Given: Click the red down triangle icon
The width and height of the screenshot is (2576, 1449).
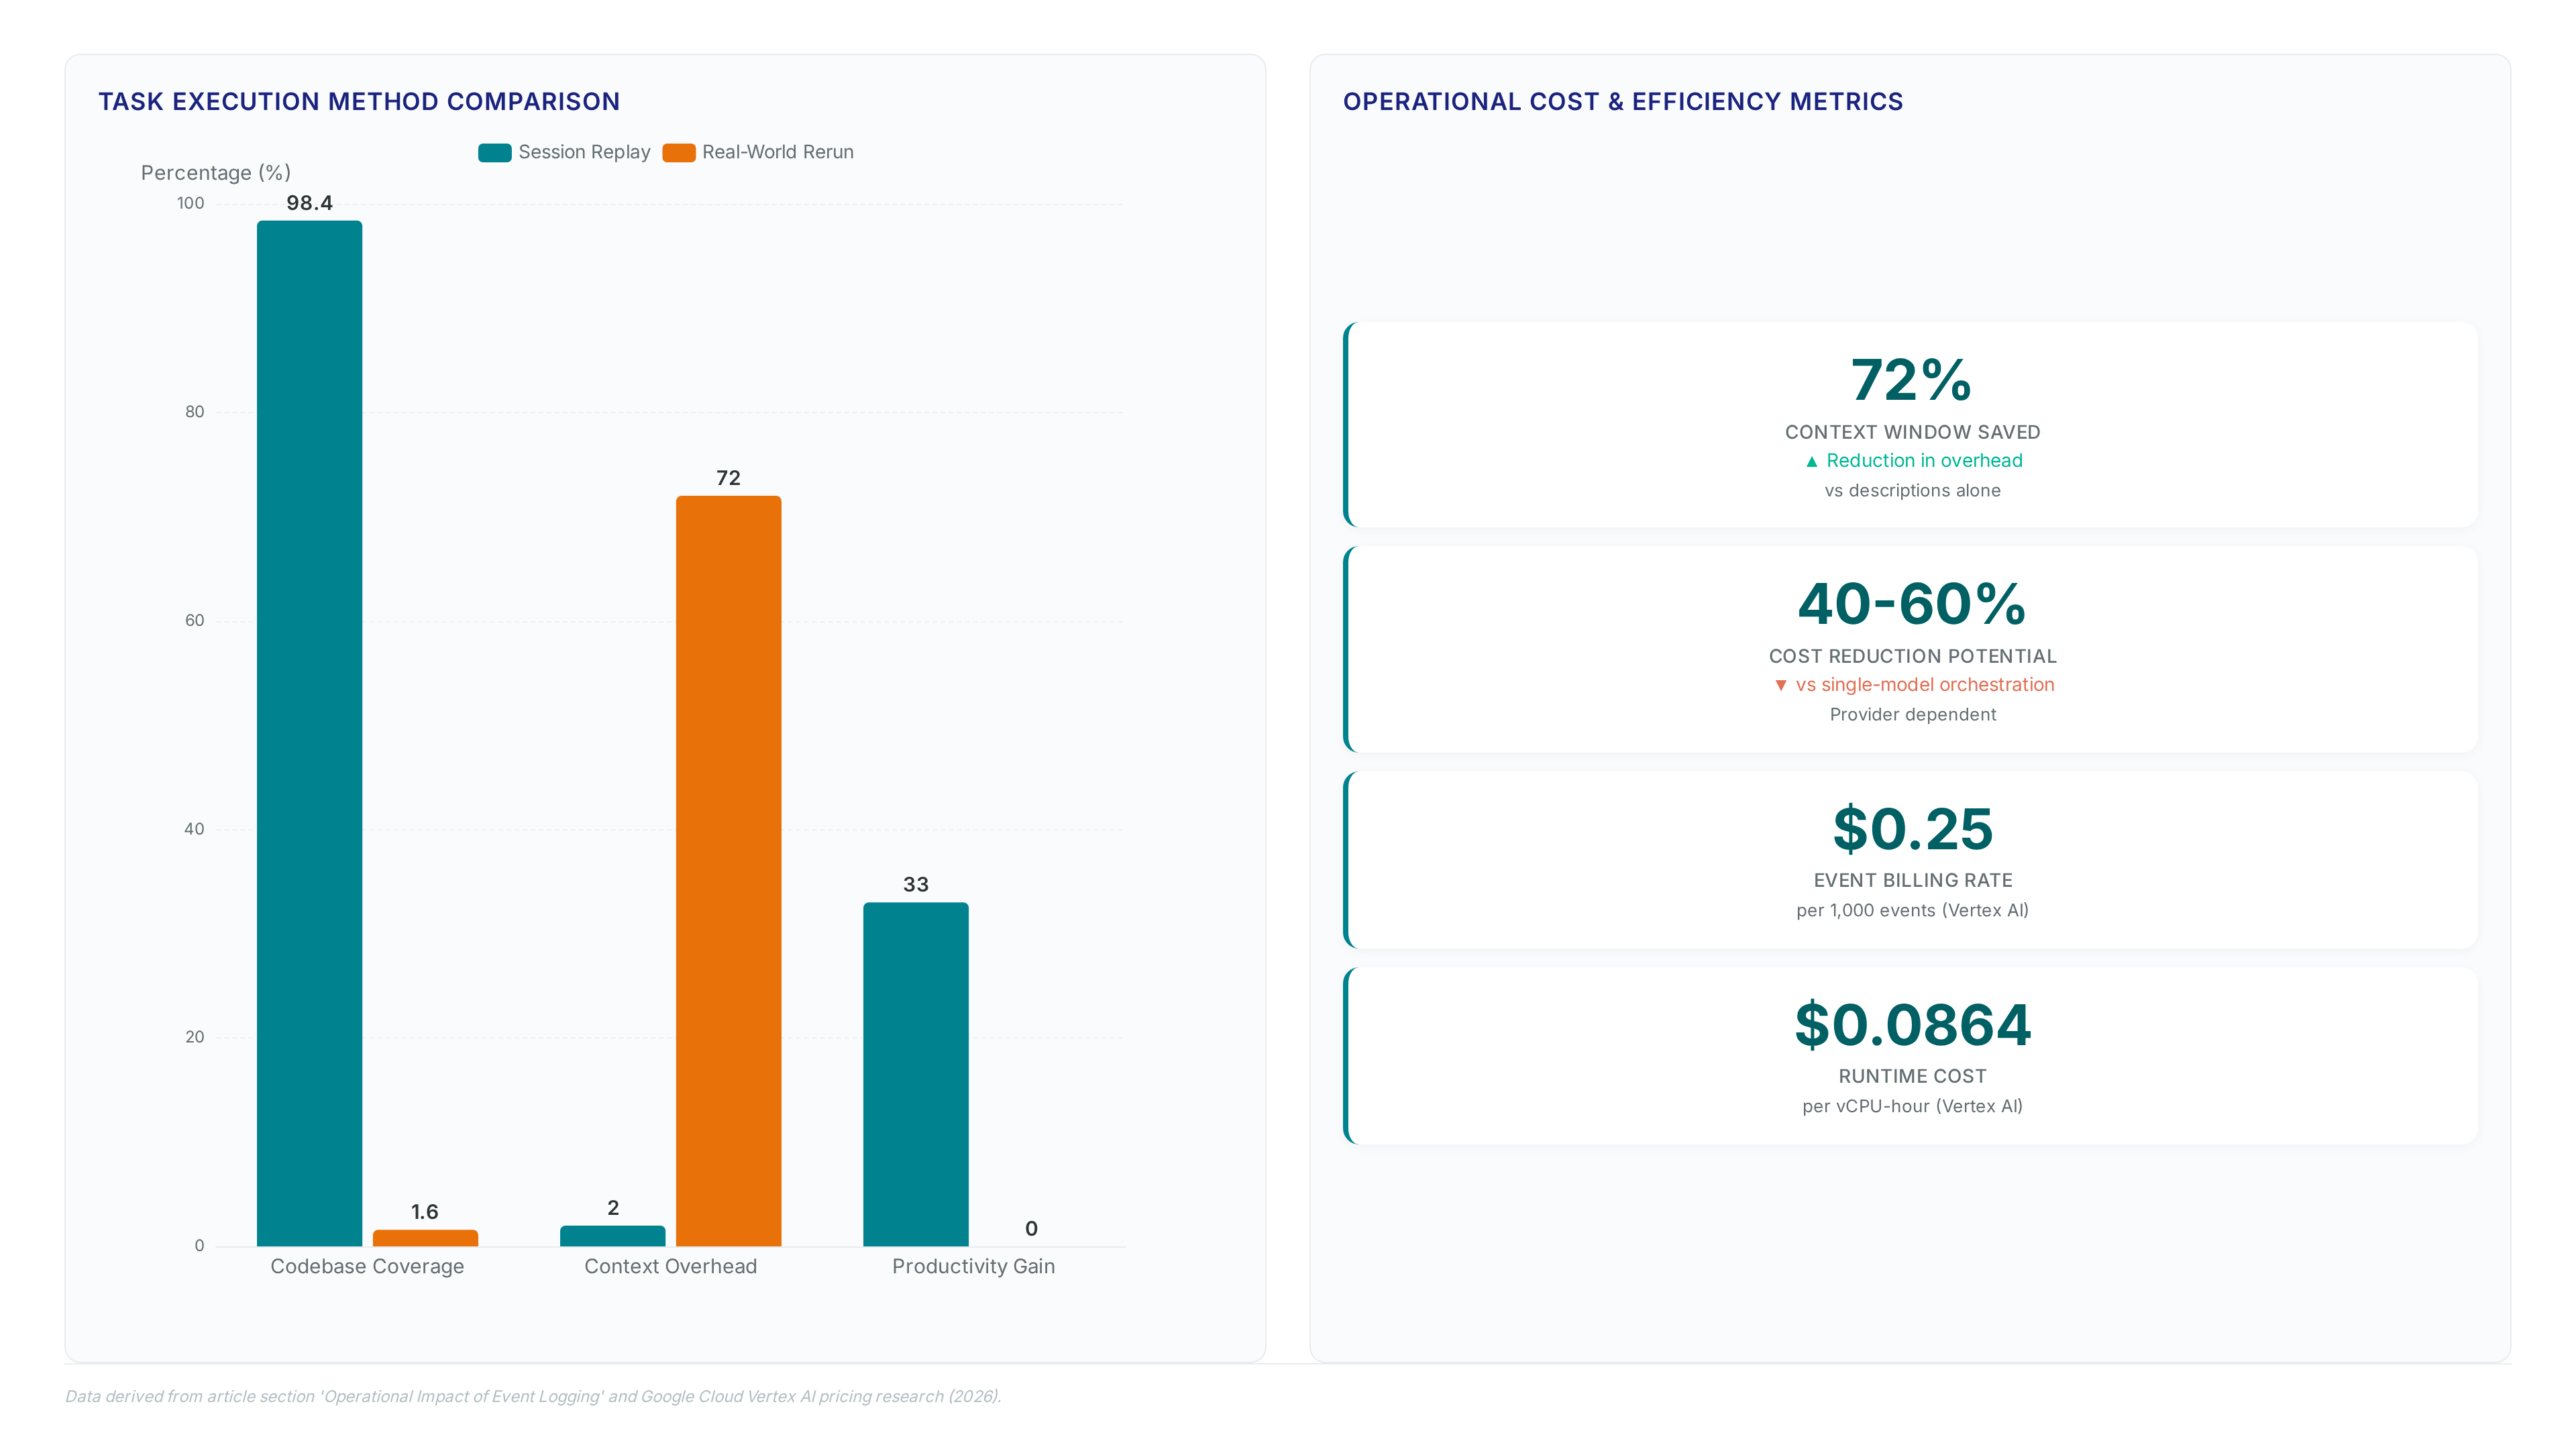Looking at the screenshot, I should tap(1780, 685).
